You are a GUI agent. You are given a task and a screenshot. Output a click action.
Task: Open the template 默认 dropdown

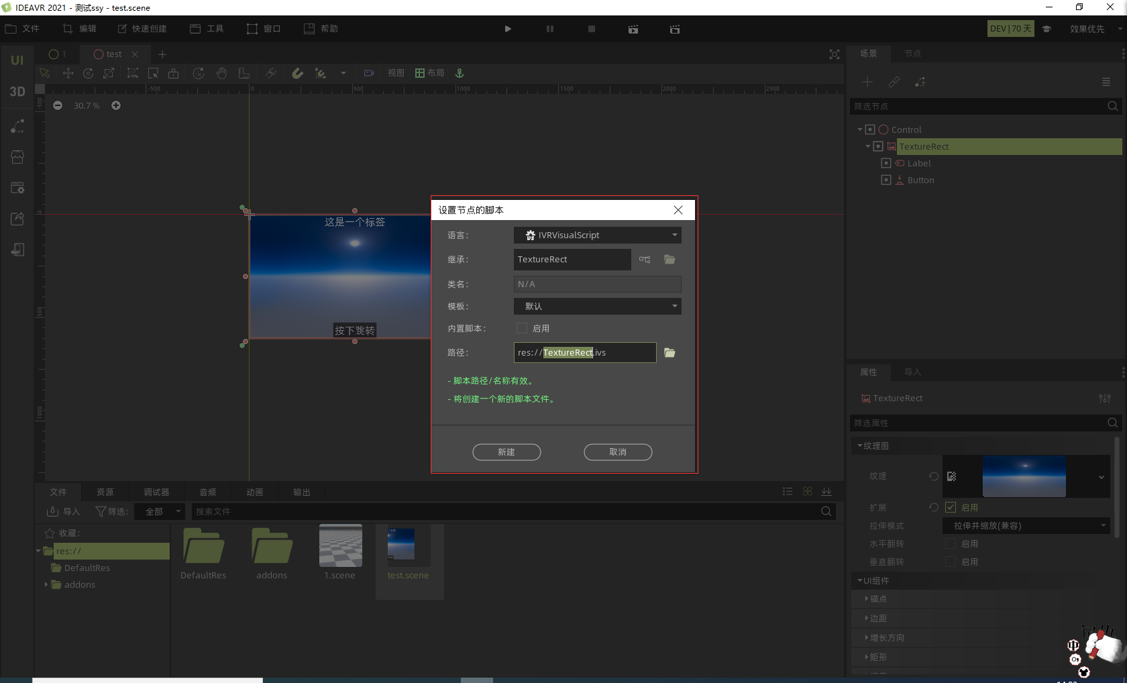[598, 306]
